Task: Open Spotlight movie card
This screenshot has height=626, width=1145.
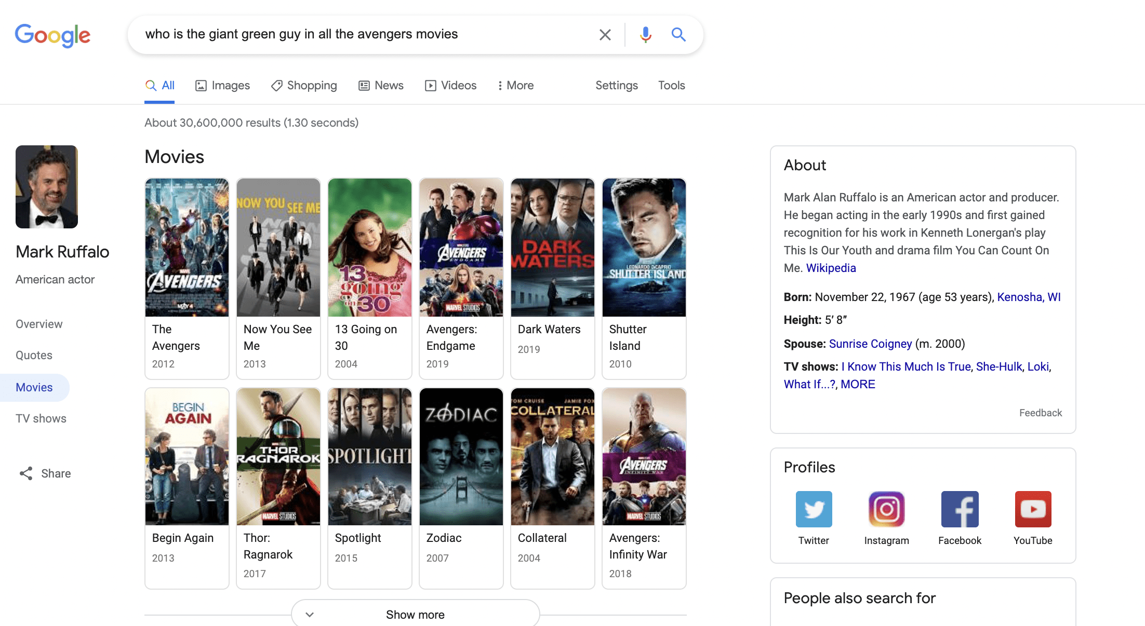Action: 370,488
